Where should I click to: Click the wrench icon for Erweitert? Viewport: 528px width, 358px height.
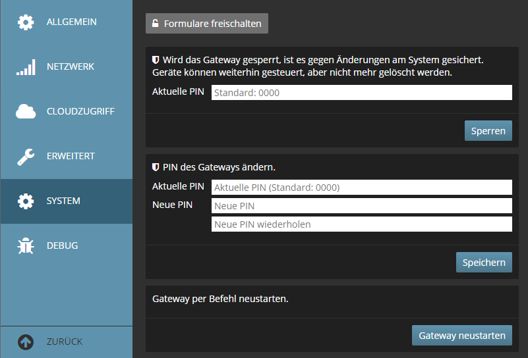[x=26, y=157]
